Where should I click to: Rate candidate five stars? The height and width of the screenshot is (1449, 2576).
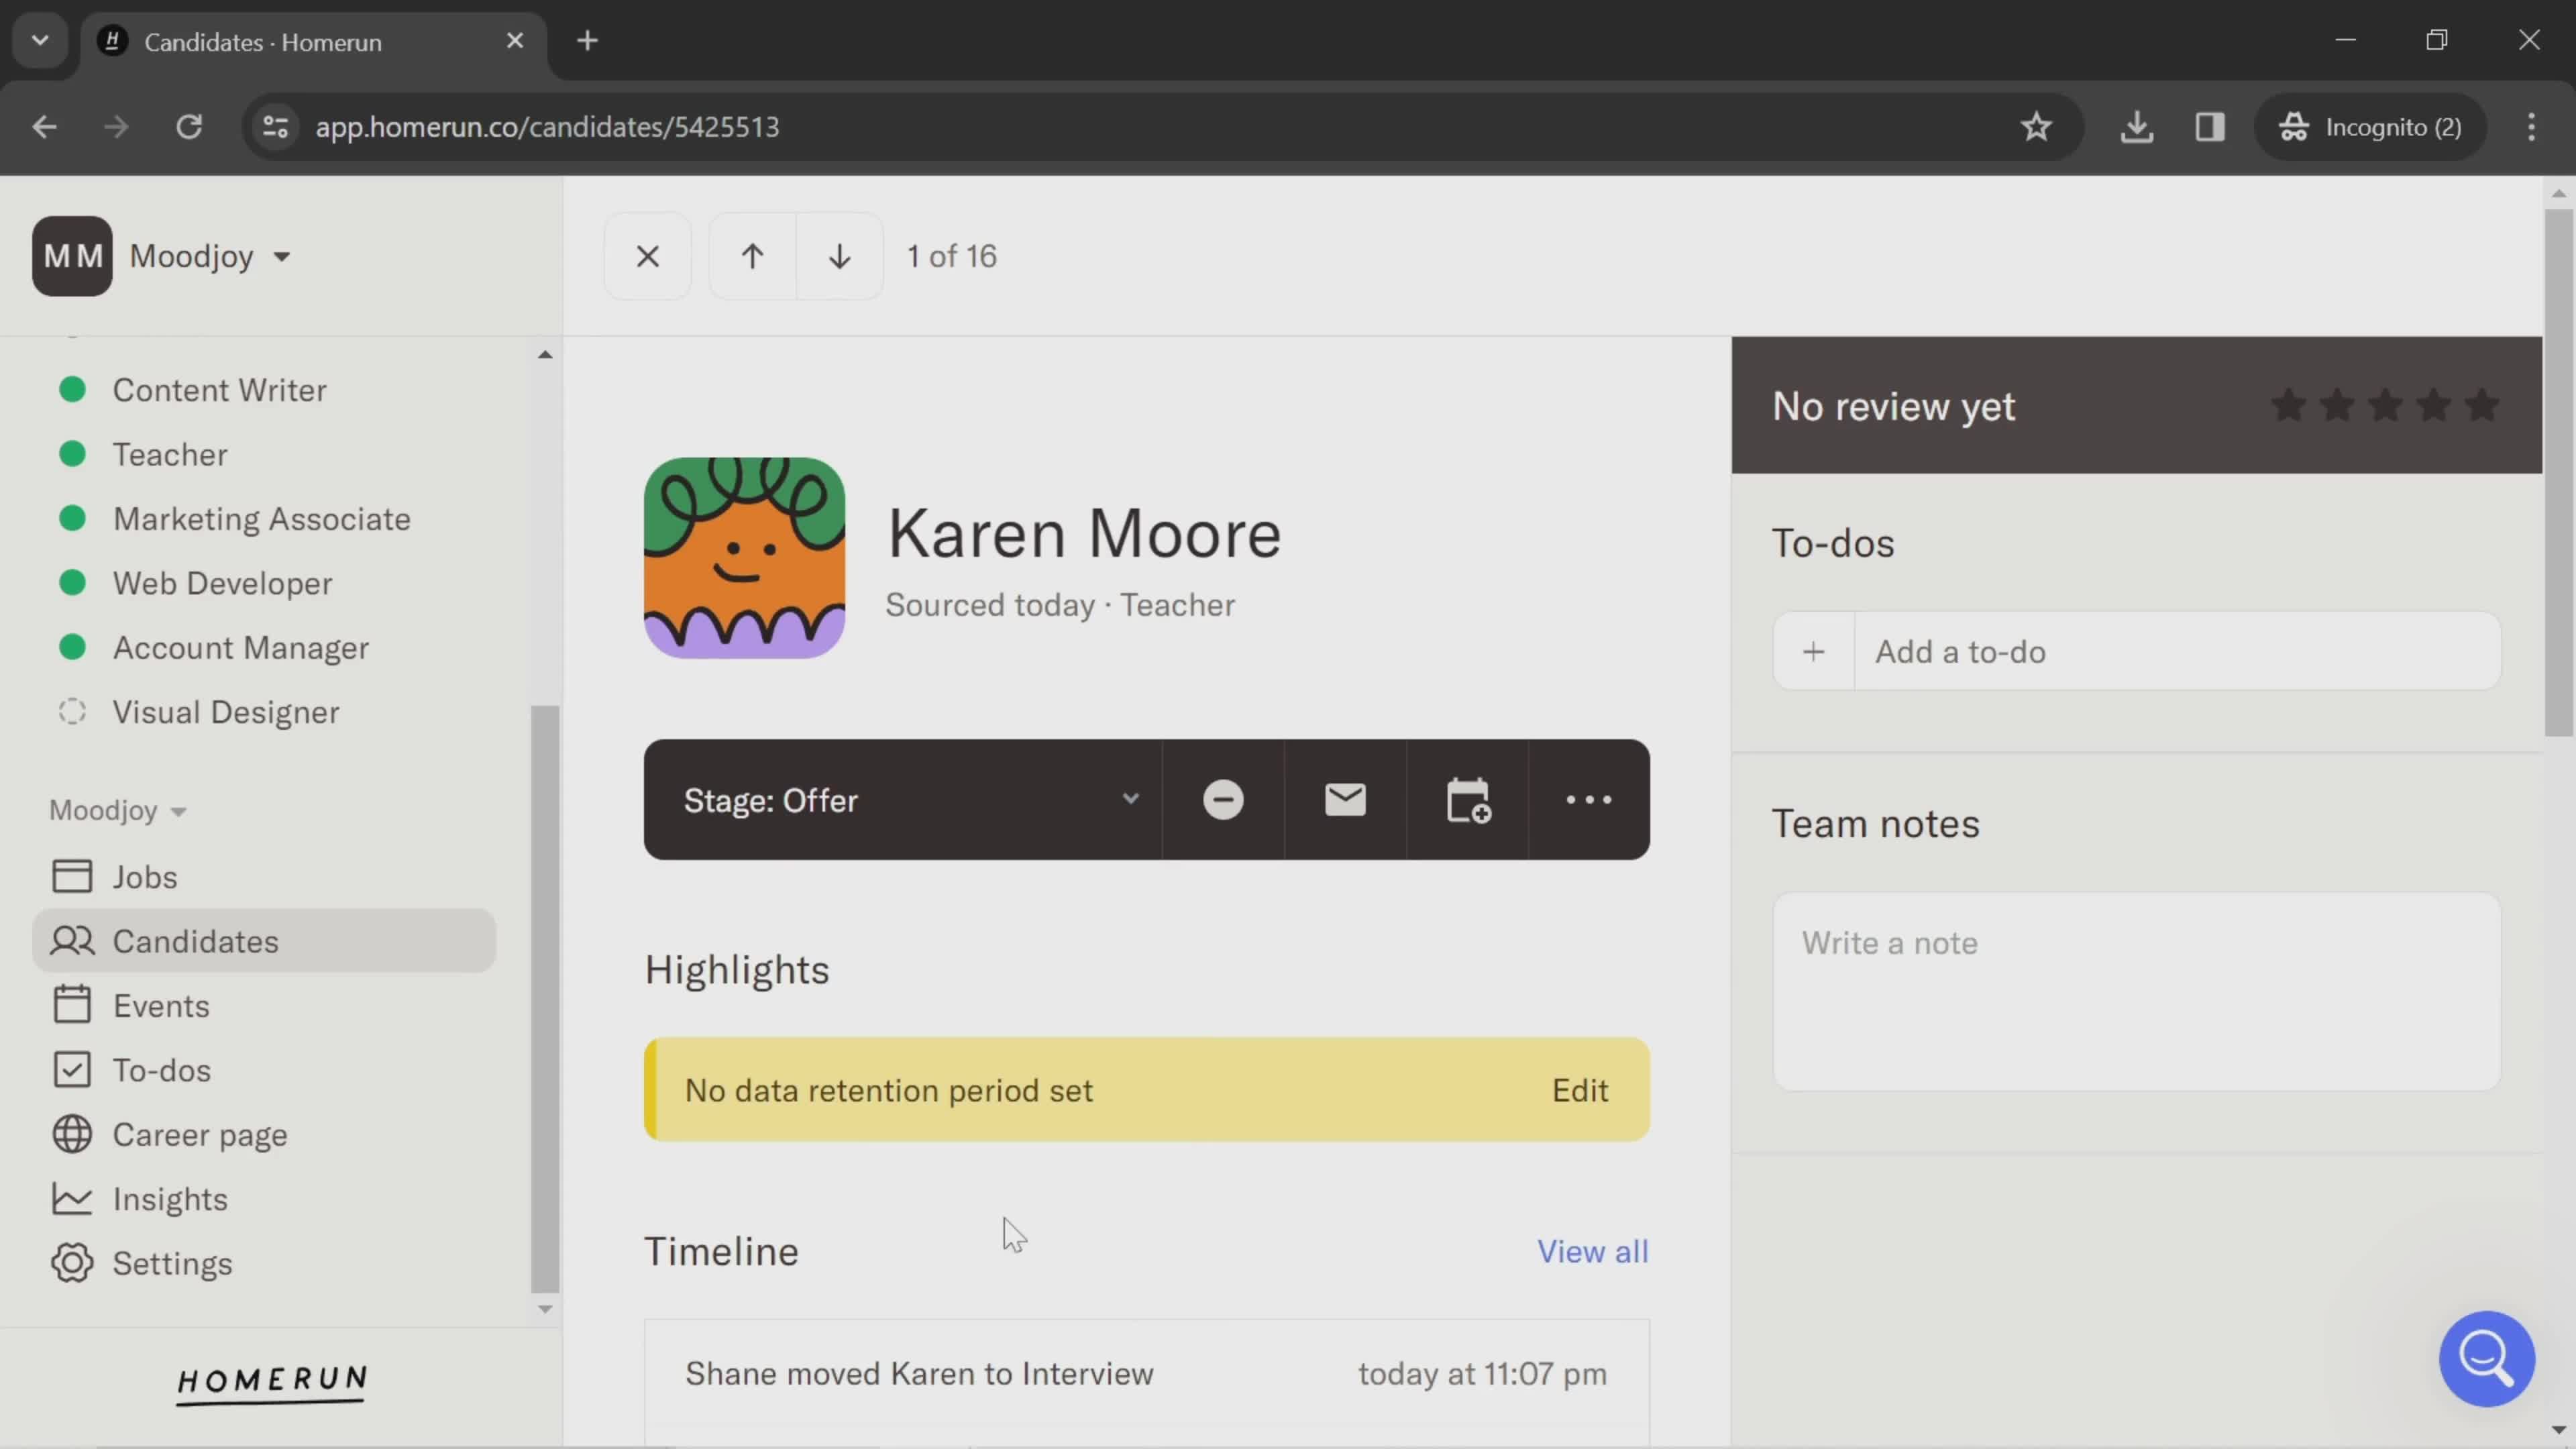pyautogui.click(x=2482, y=406)
